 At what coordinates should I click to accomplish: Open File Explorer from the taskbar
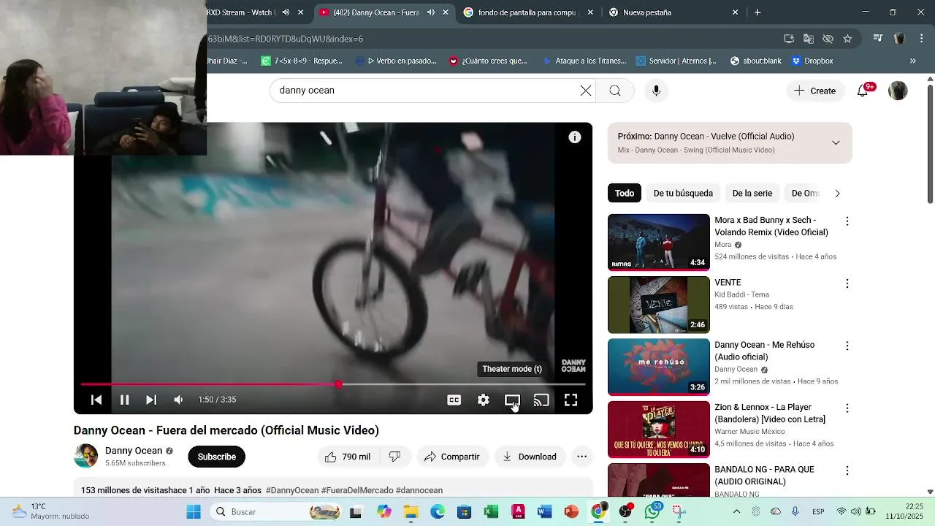[x=411, y=512]
